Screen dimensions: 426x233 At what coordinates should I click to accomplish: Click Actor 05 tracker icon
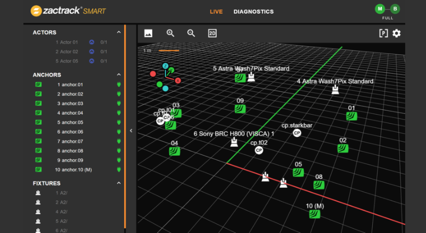point(92,61)
